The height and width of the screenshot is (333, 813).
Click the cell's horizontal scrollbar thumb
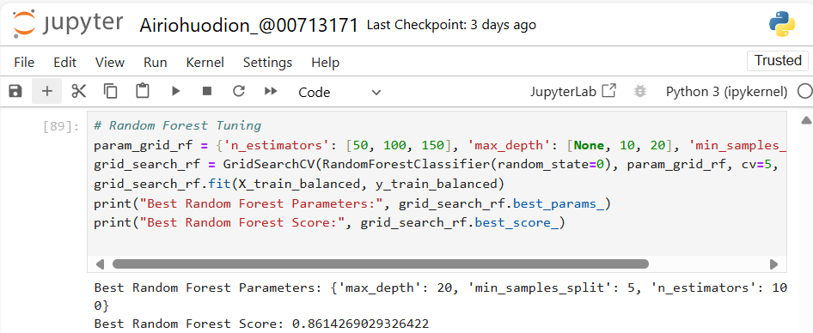[381, 264]
